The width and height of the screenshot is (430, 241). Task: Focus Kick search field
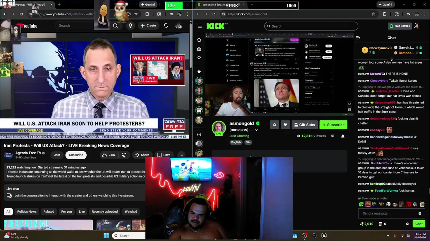[x=311, y=26]
